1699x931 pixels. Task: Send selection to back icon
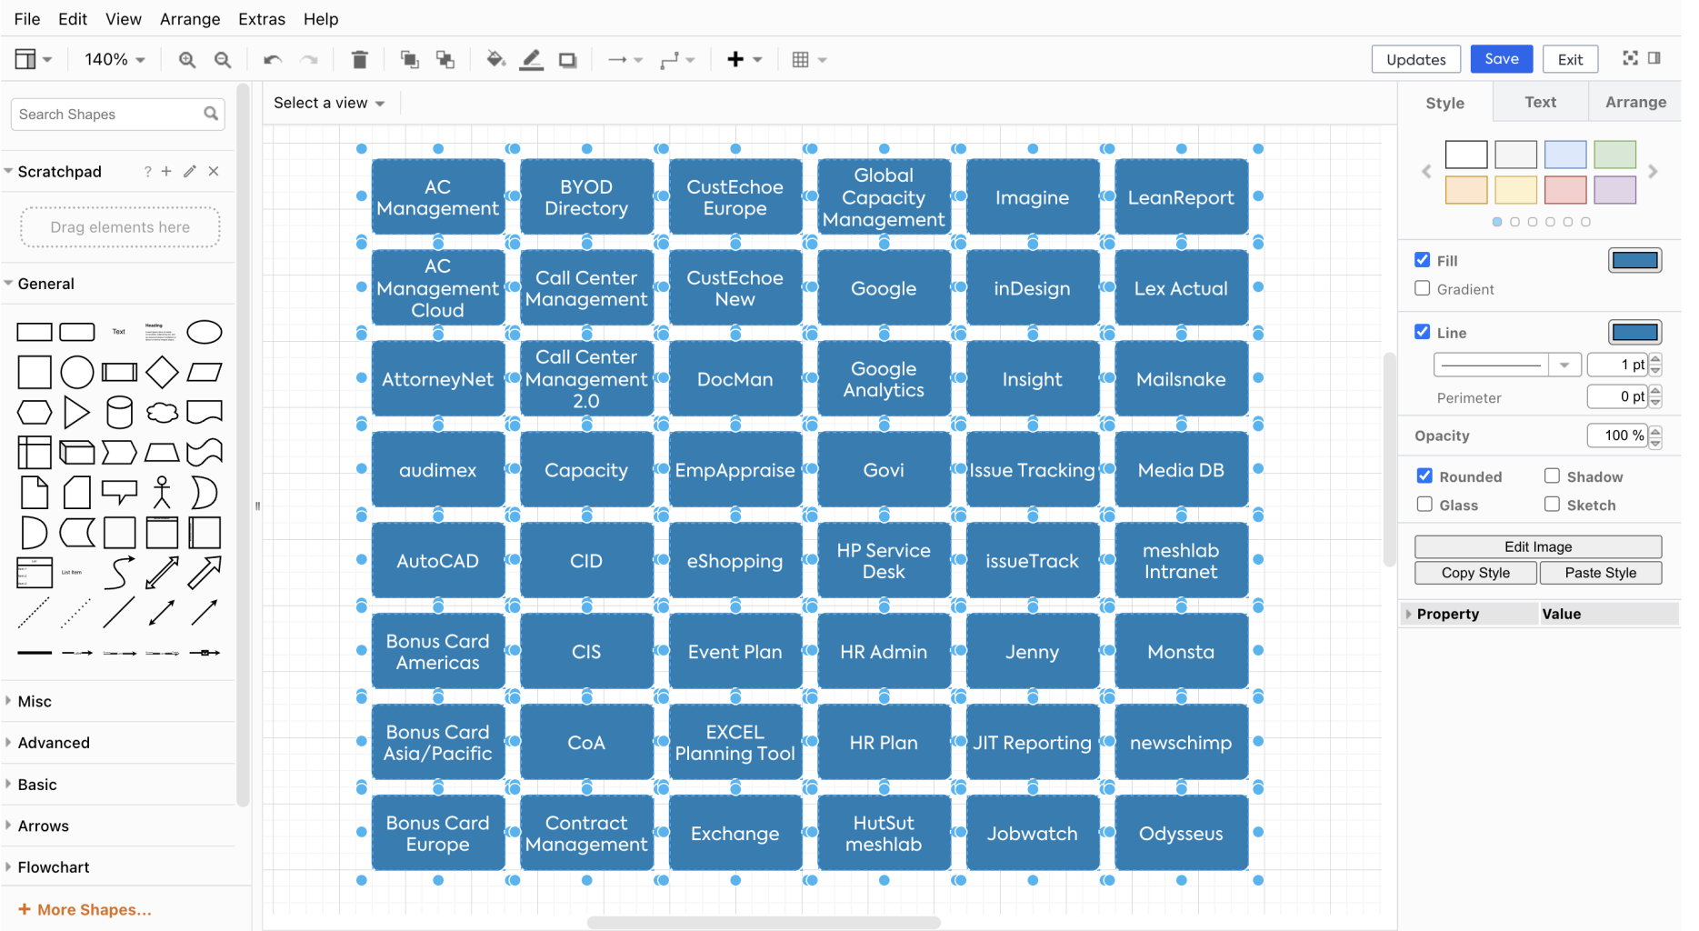click(445, 60)
